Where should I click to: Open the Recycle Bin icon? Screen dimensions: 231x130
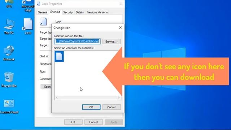[x=9, y=79]
